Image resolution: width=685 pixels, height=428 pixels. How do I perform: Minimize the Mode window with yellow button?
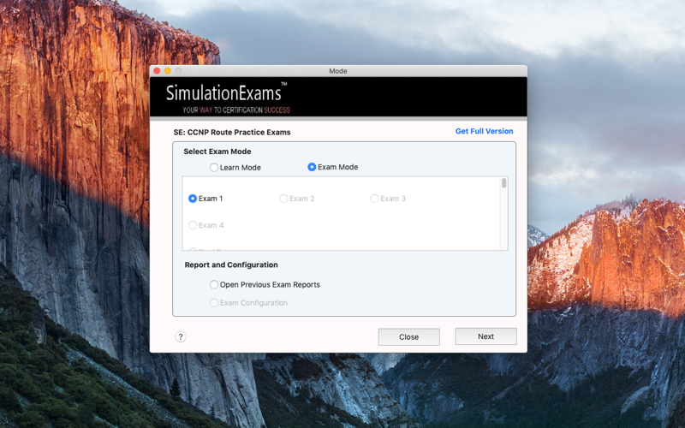[167, 71]
